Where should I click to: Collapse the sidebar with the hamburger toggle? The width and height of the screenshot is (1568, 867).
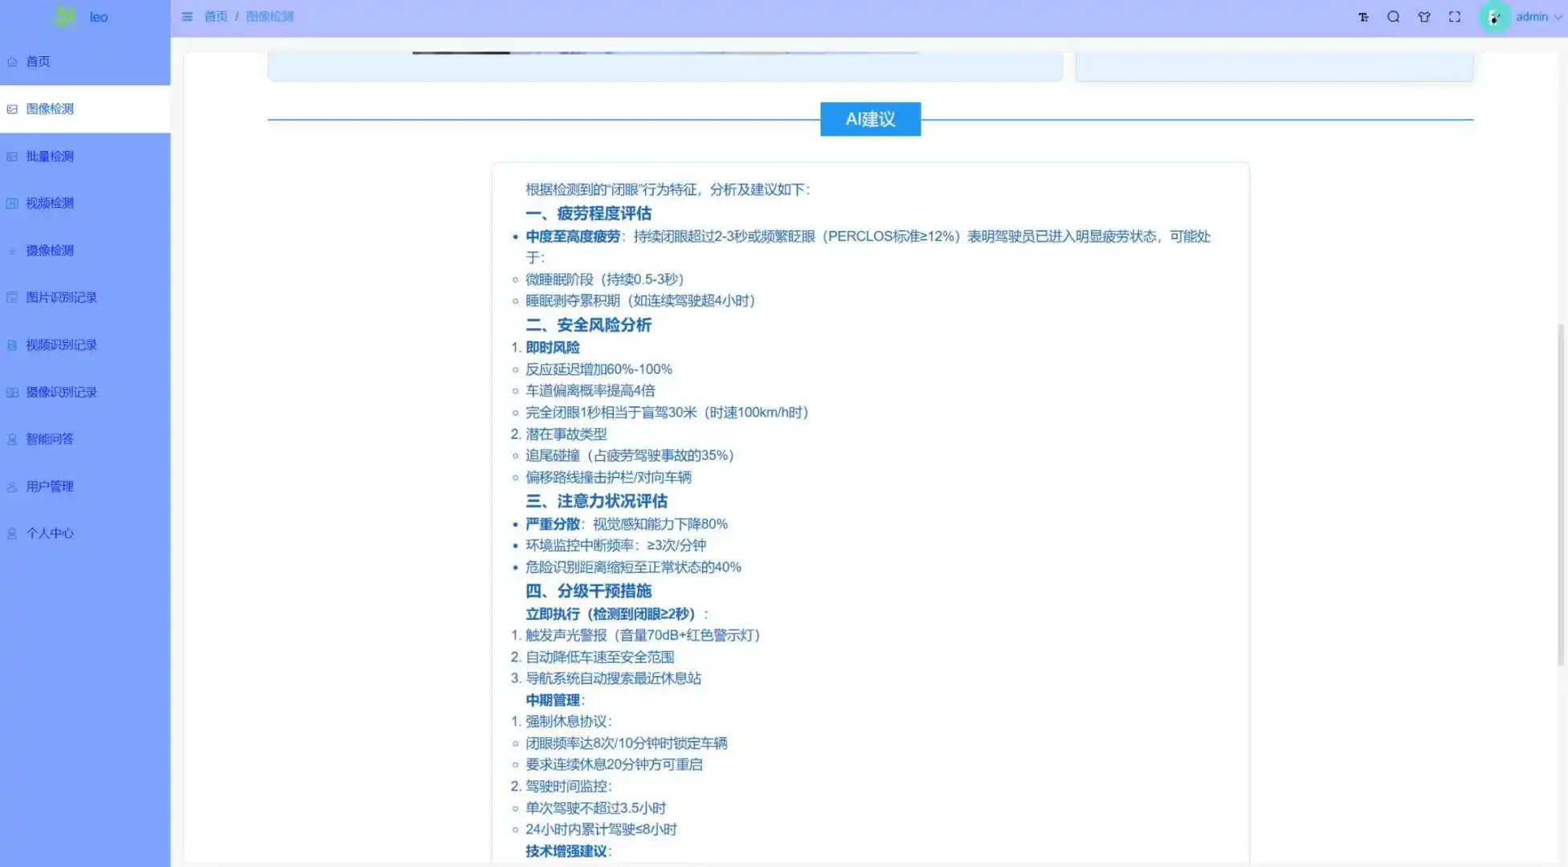point(187,16)
